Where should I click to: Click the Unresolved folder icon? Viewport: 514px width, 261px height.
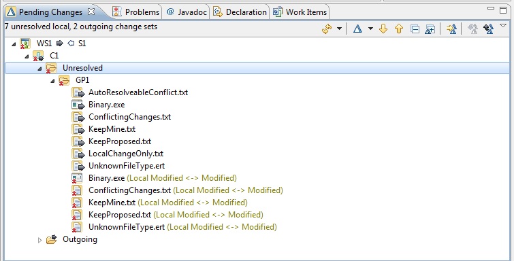pyautogui.click(x=51, y=68)
